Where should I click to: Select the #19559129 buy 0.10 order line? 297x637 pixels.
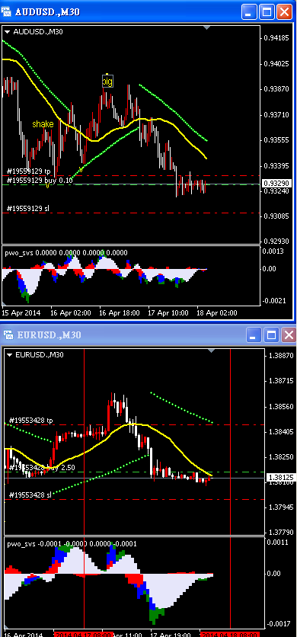click(40, 180)
